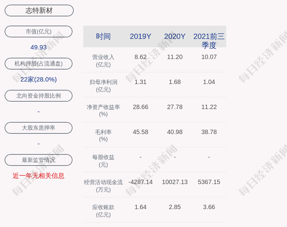Viewport: 287px width, 227px height.
Task: Click the 22家(28.0%) holdings value
Action: [x=39, y=79]
